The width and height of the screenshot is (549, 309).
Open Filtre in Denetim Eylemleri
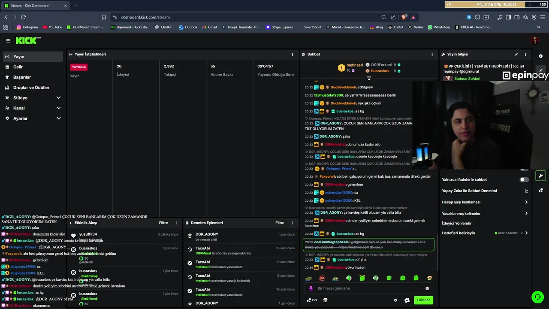click(x=280, y=223)
